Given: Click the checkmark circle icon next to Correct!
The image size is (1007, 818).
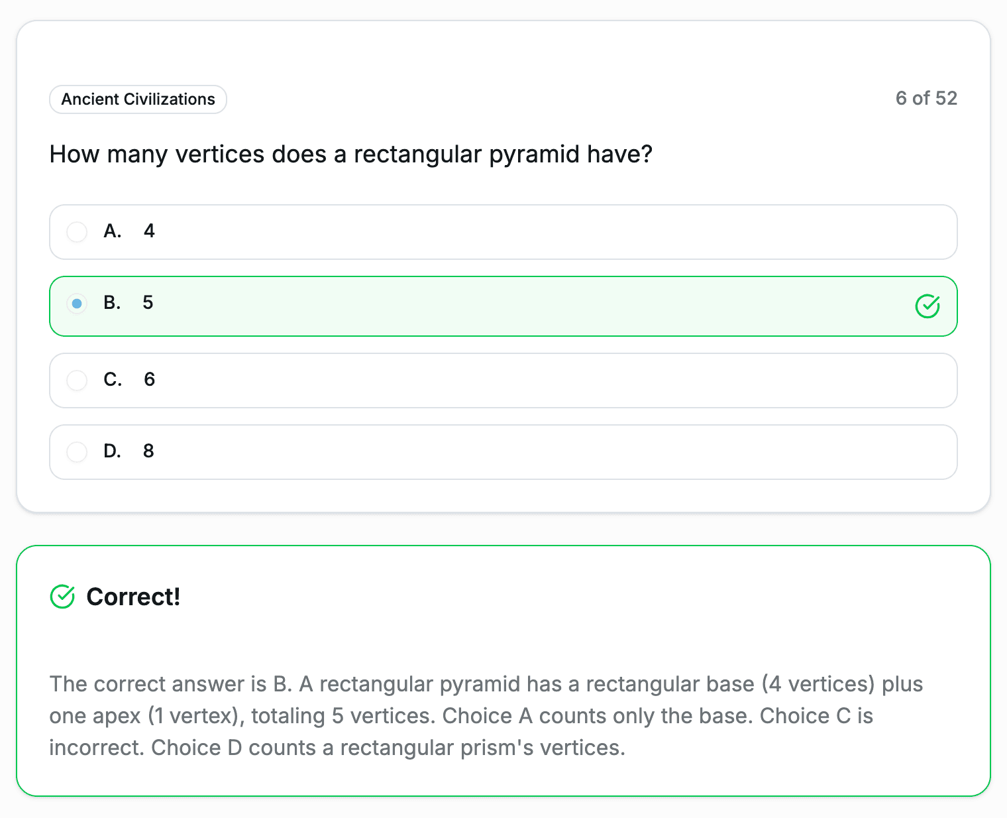Looking at the screenshot, I should pos(62,597).
